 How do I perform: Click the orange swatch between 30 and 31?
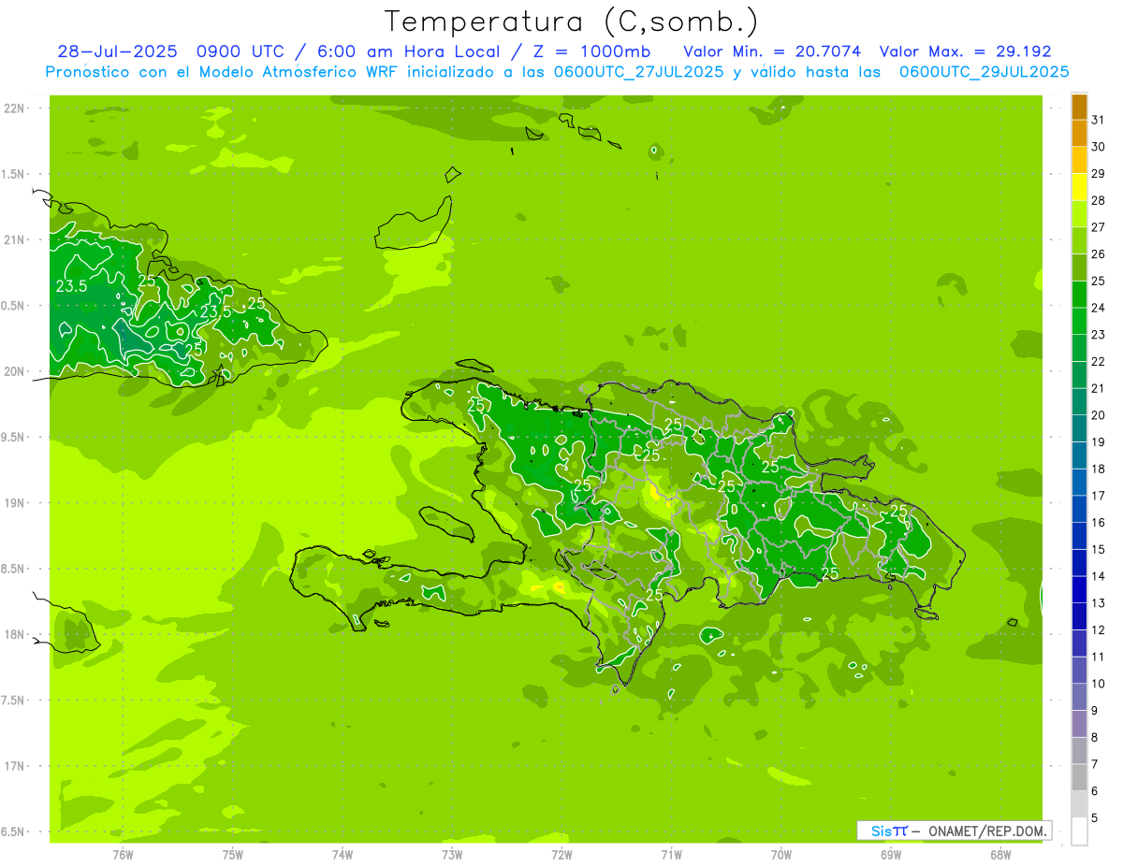1079,134
